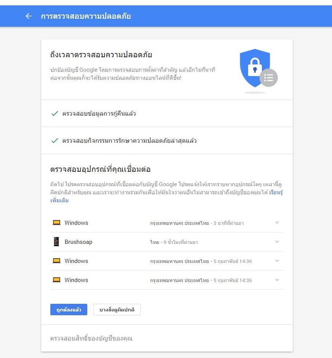The image size is (332, 358).
Task: Click the back arrow in the blue header
Action: coord(29,16)
